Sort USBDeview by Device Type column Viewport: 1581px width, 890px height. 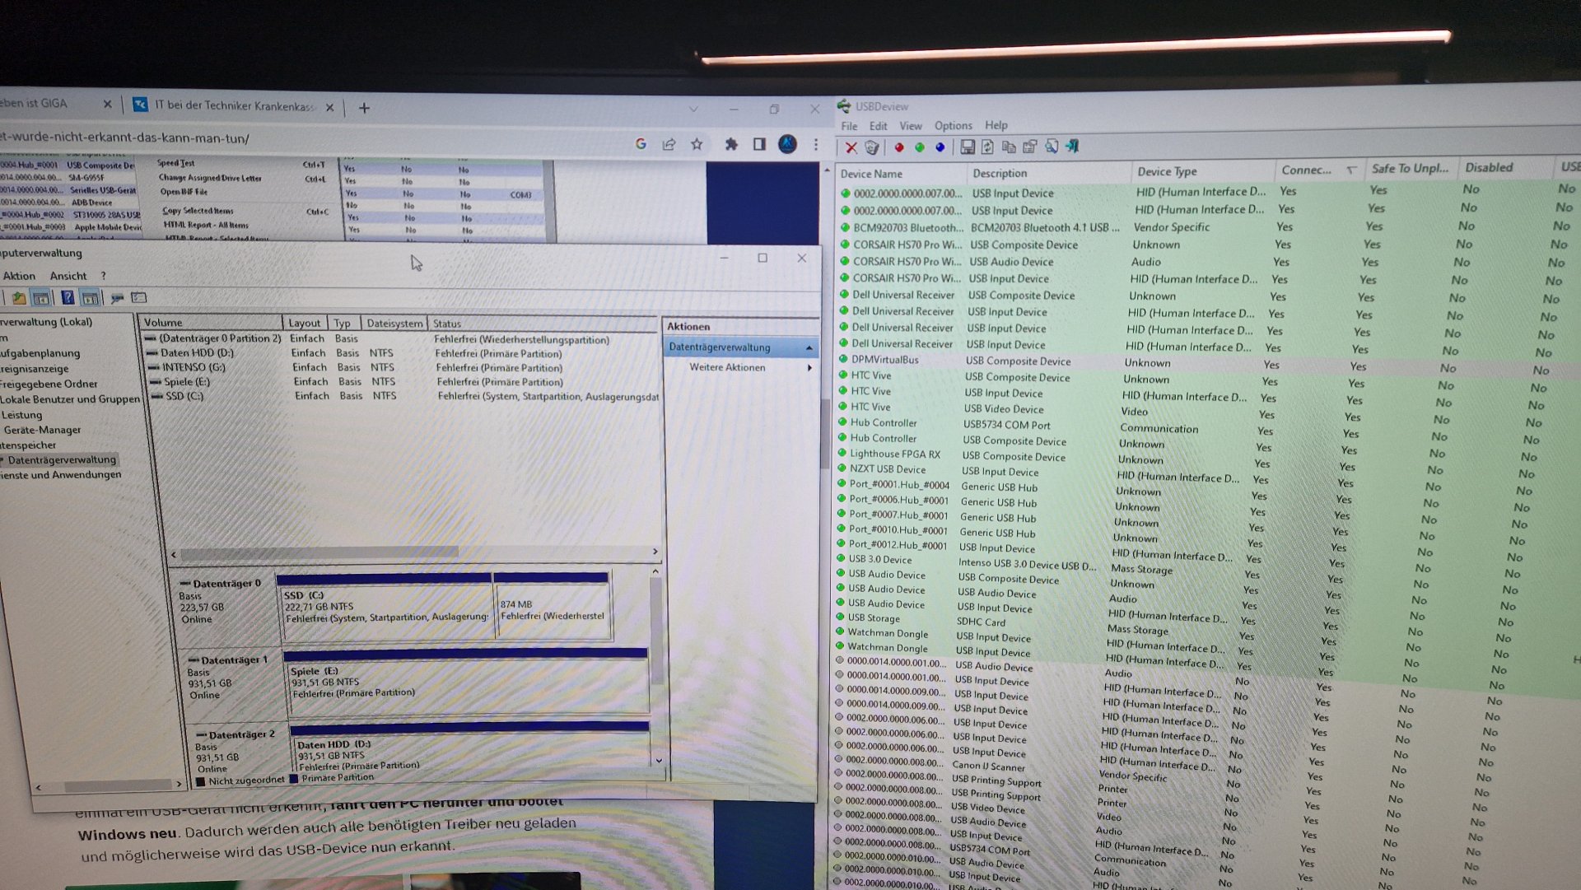[x=1202, y=171]
